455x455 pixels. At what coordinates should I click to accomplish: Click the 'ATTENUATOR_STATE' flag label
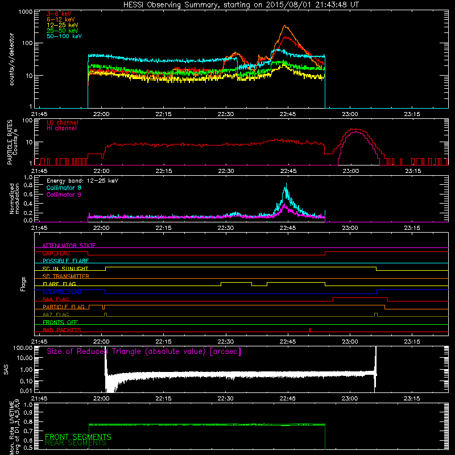click(69, 246)
